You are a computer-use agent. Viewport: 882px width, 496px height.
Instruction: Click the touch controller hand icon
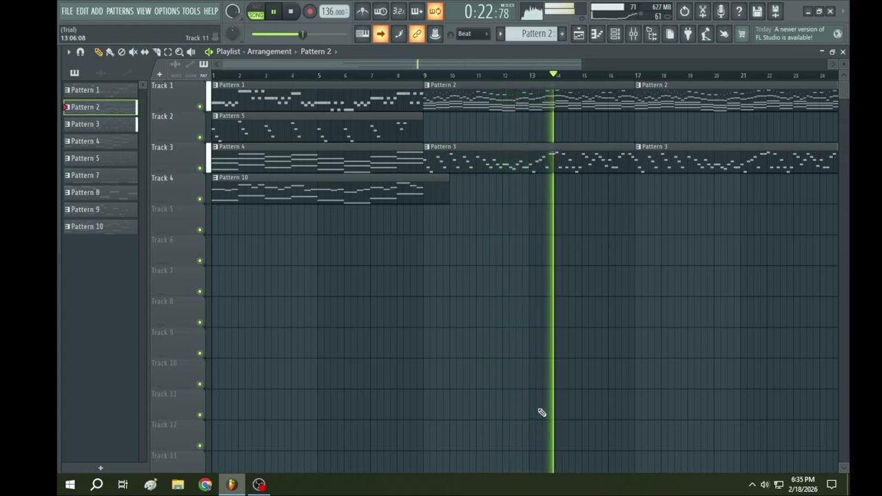click(x=724, y=34)
